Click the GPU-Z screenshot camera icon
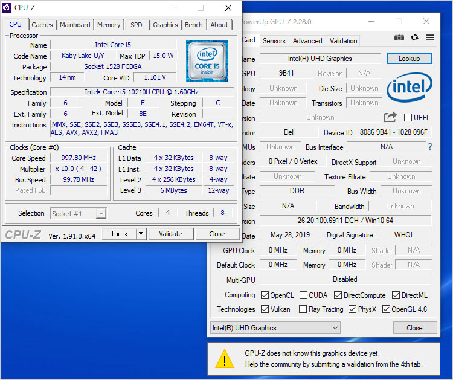Screen dimensions: 453x380 point(399,37)
